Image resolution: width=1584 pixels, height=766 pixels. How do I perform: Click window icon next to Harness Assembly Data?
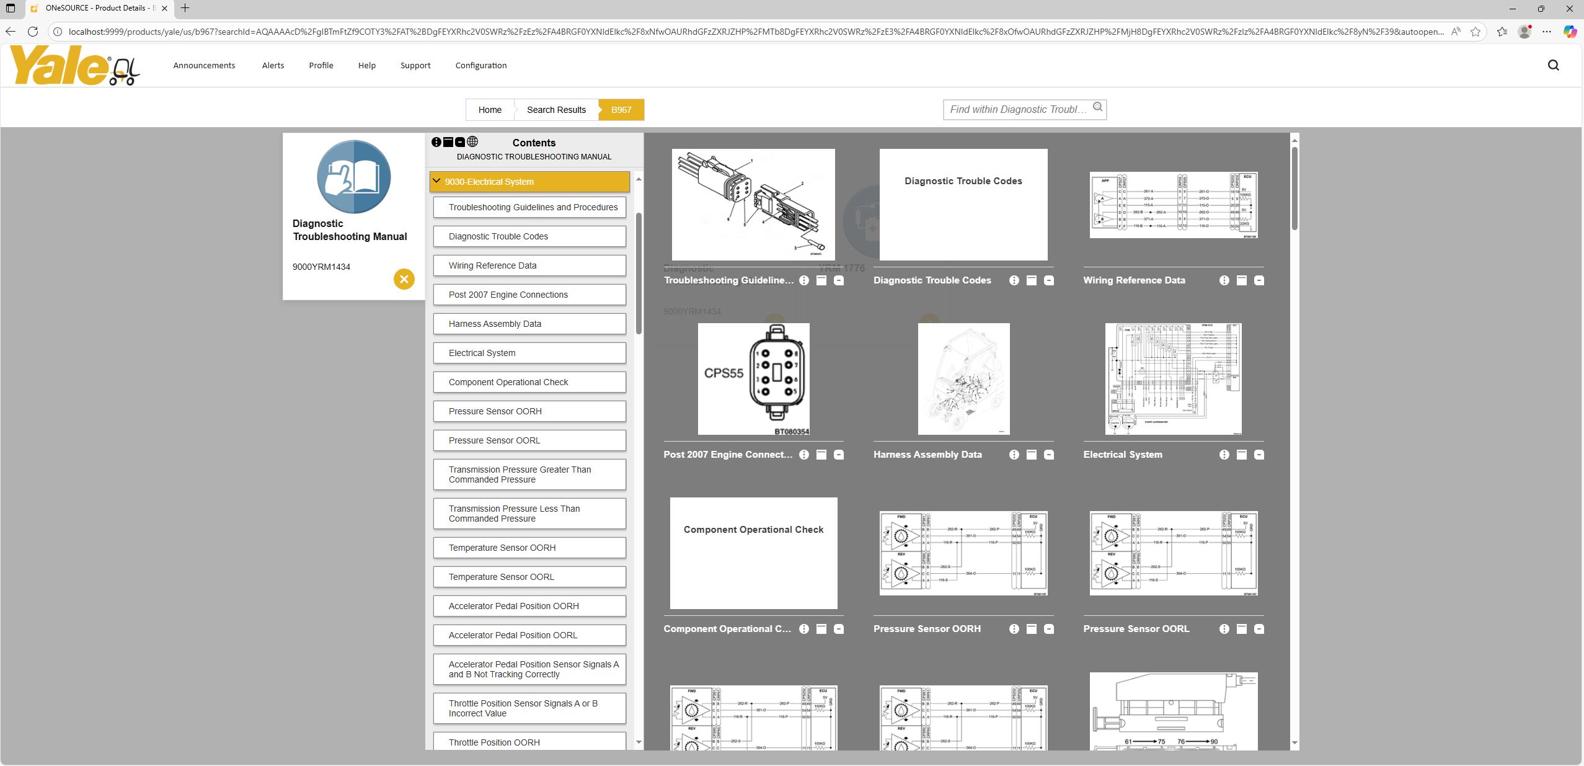[x=1032, y=455]
